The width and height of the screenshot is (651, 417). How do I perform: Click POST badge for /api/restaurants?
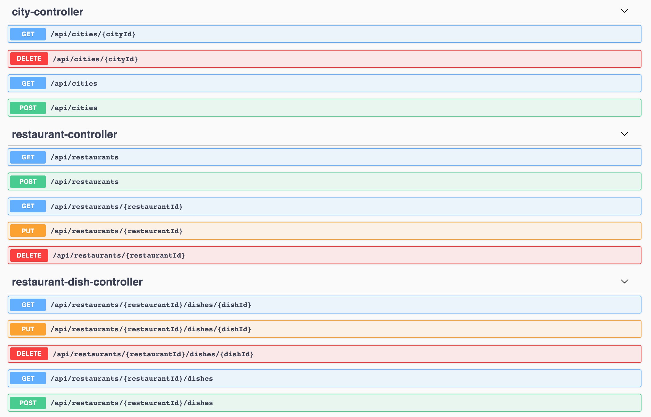(x=28, y=182)
